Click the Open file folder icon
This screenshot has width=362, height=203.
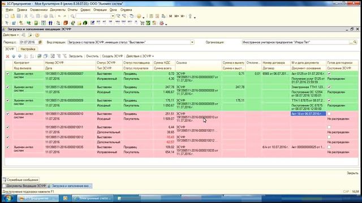click(x=12, y=16)
